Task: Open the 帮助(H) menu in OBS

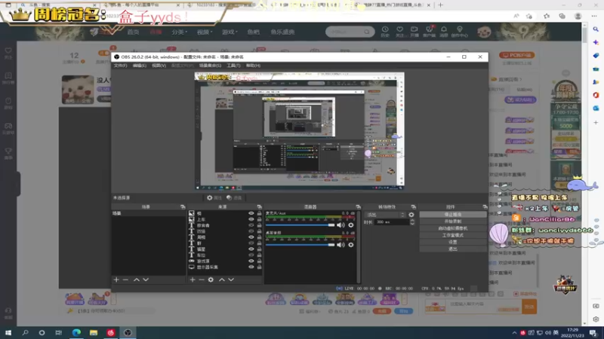Action: pos(253,66)
